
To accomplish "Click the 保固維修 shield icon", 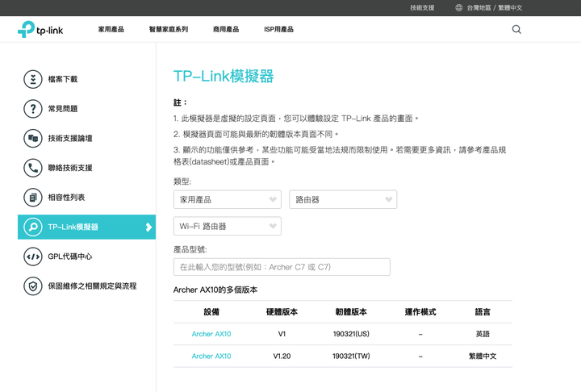I will pos(33,286).
